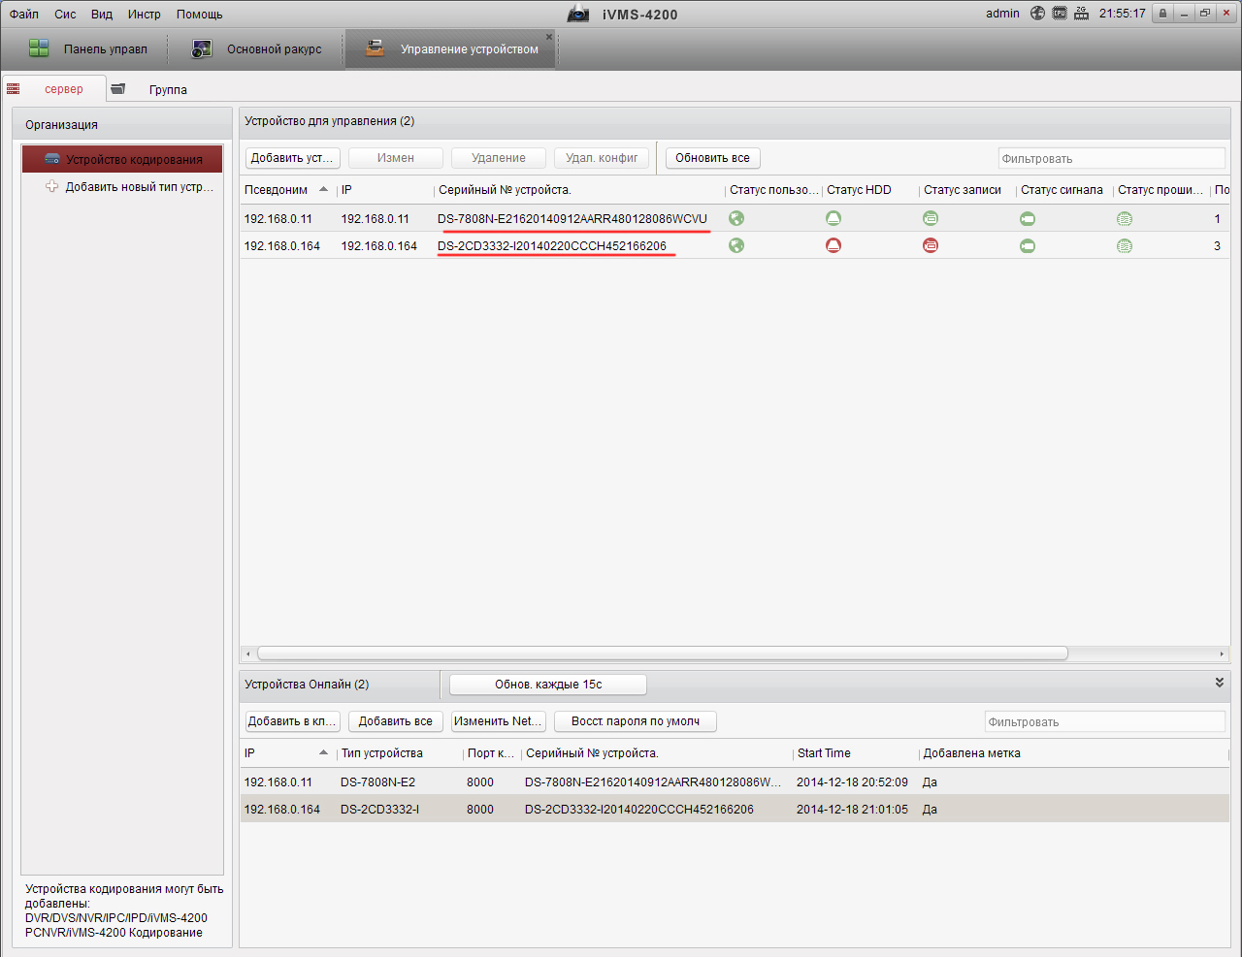Image resolution: width=1242 pixels, height=957 pixels.
Task: Click the Группа folder icon
Action: tap(117, 89)
